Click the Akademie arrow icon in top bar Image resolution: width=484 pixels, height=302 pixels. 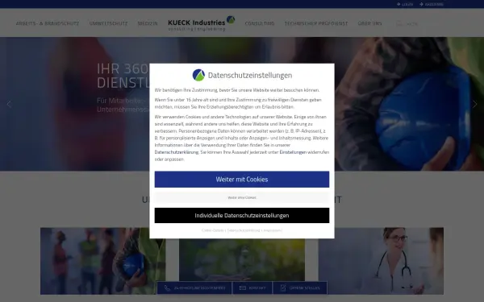tap(421, 4)
